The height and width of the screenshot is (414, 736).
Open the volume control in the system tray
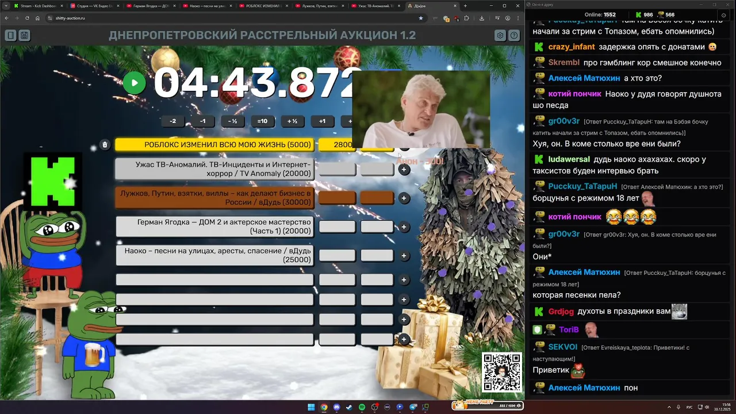[x=706, y=407]
